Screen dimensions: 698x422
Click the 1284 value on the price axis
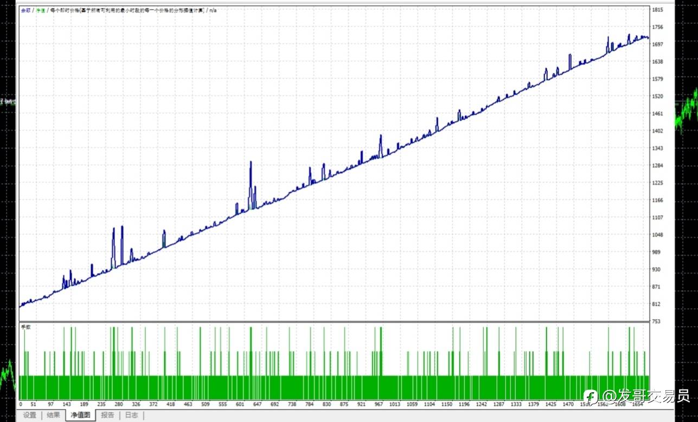[658, 166]
